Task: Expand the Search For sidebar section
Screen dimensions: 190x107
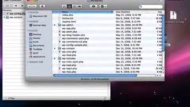Action: tap(28, 62)
